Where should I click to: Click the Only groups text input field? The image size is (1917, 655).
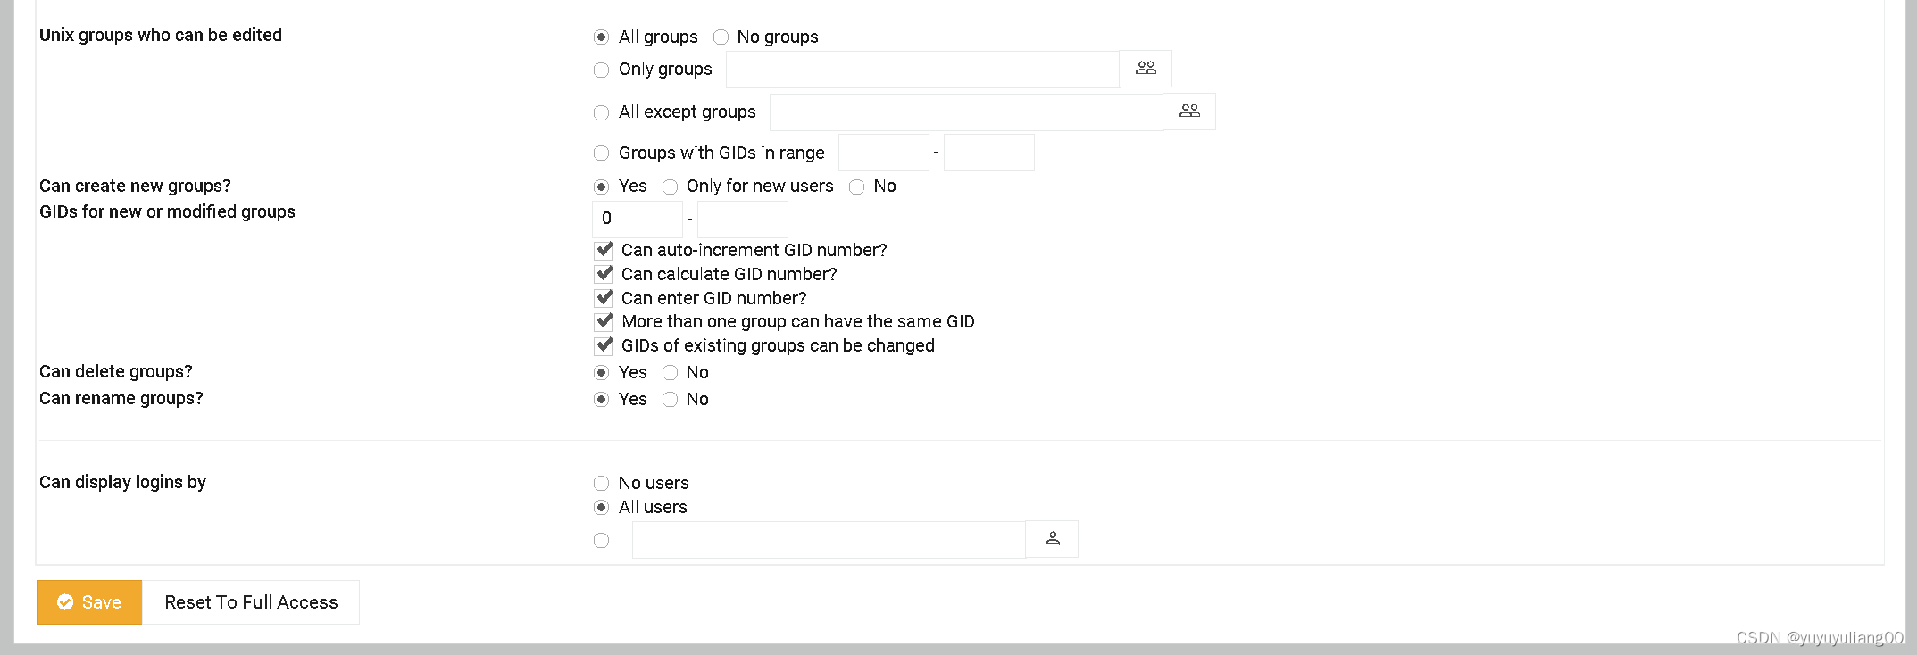(x=921, y=70)
